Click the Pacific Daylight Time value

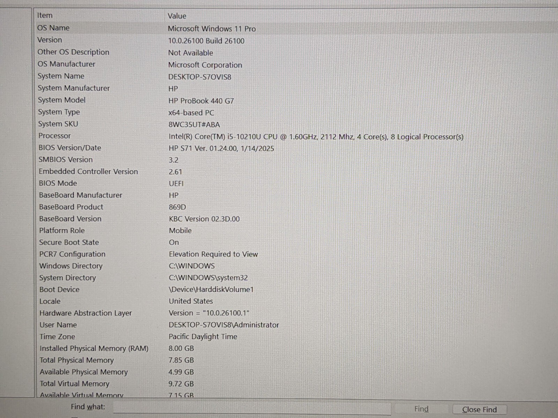(203, 337)
